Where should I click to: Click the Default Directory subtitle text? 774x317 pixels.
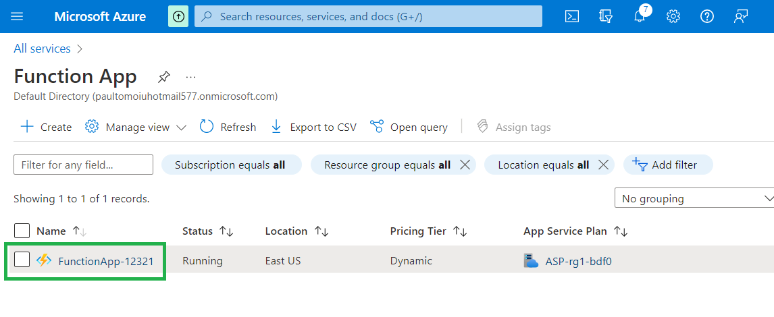click(x=146, y=96)
